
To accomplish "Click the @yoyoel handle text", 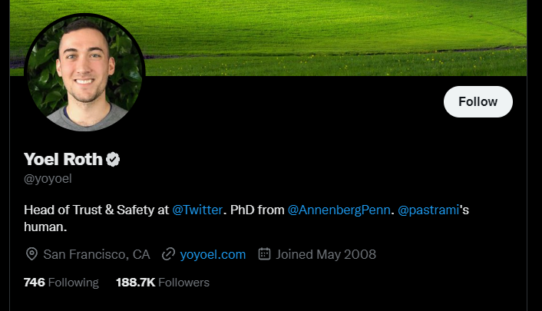I will pyautogui.click(x=48, y=179).
